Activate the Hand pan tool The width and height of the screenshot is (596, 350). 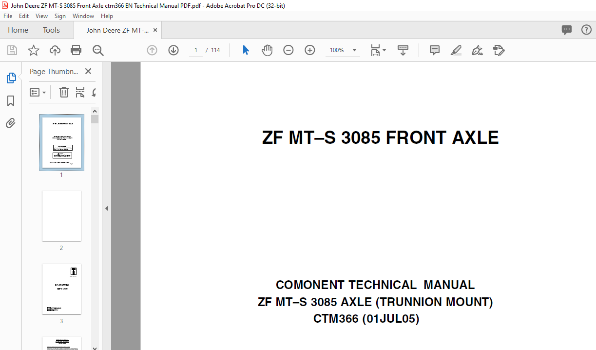coord(267,50)
